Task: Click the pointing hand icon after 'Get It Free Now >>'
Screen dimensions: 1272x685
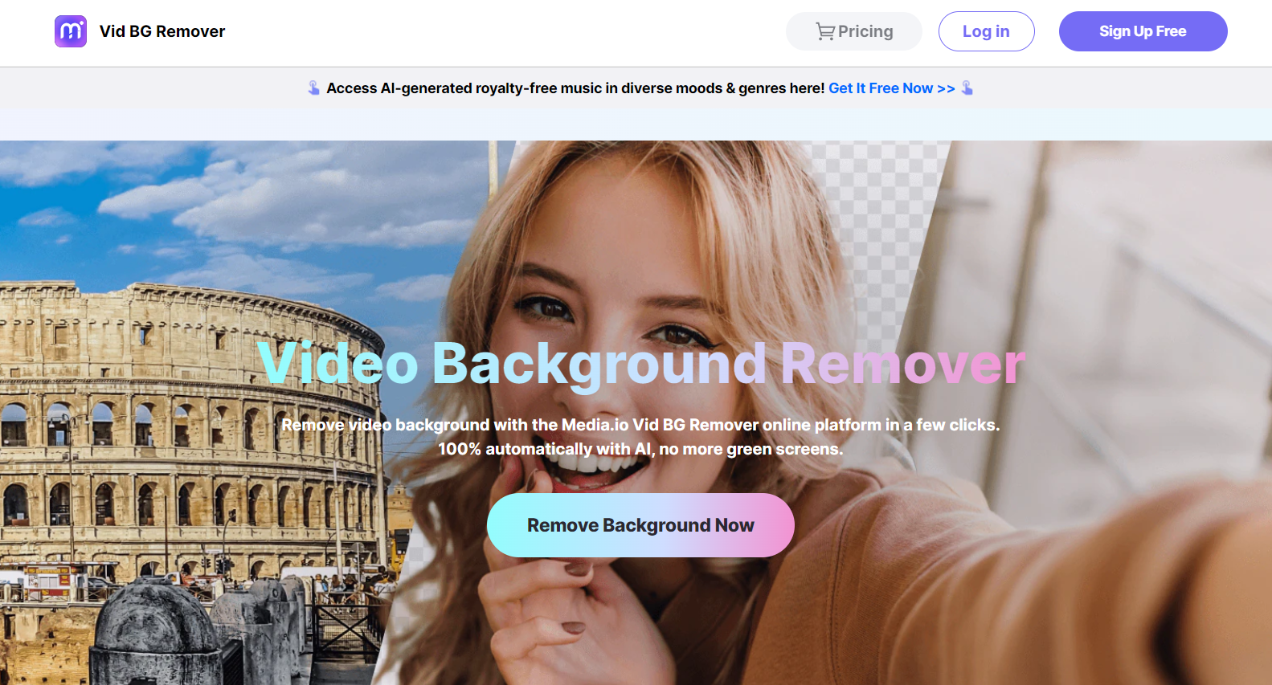Action: pyautogui.click(x=967, y=88)
